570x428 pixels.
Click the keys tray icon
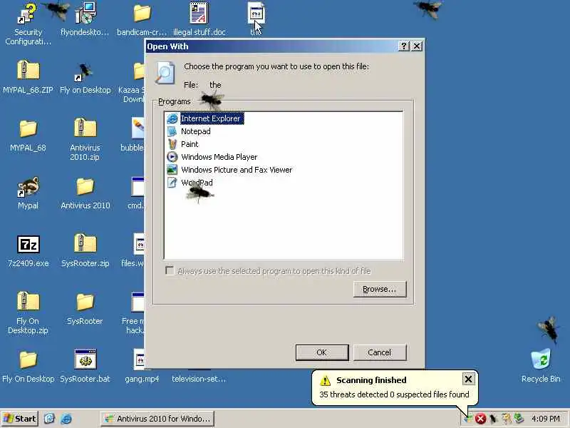point(506,419)
